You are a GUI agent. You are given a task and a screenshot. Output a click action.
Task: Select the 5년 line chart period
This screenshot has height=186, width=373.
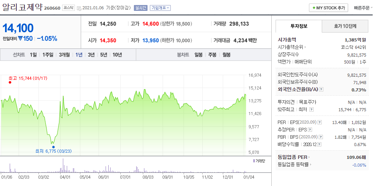(104, 55)
